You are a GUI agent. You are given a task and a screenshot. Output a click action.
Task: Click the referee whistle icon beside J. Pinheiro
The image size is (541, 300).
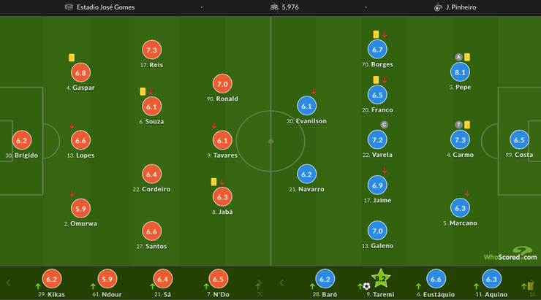coord(439,7)
